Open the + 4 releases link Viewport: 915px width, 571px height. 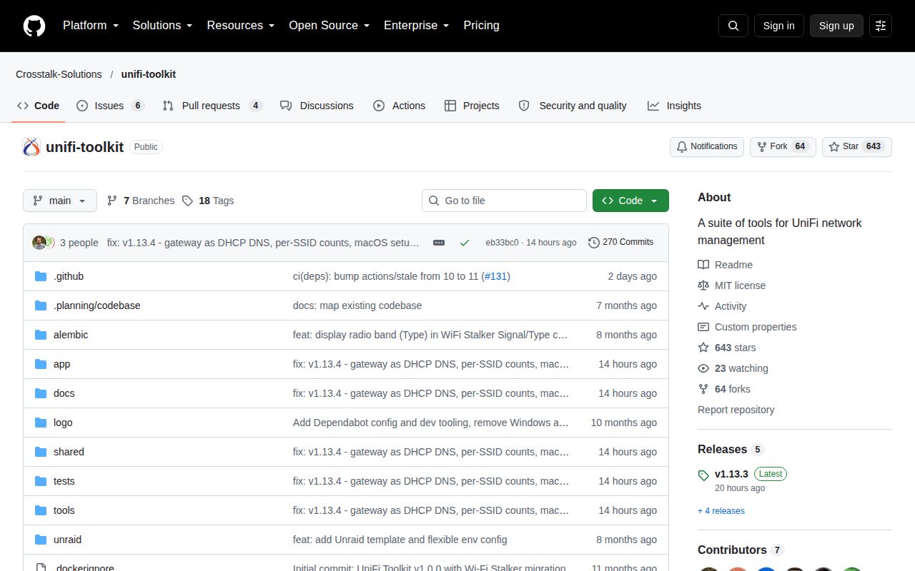click(721, 511)
